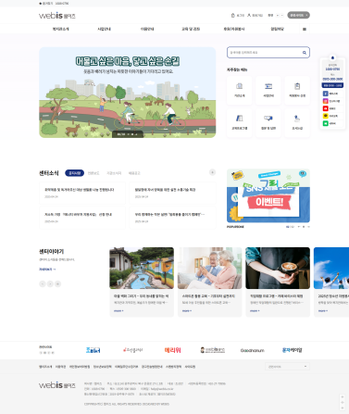Select the fourth news tab

click(134, 173)
